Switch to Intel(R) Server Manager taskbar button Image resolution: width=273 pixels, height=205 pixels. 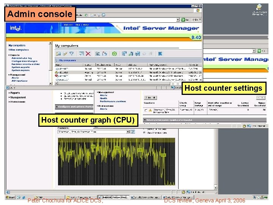[x=113, y=197]
